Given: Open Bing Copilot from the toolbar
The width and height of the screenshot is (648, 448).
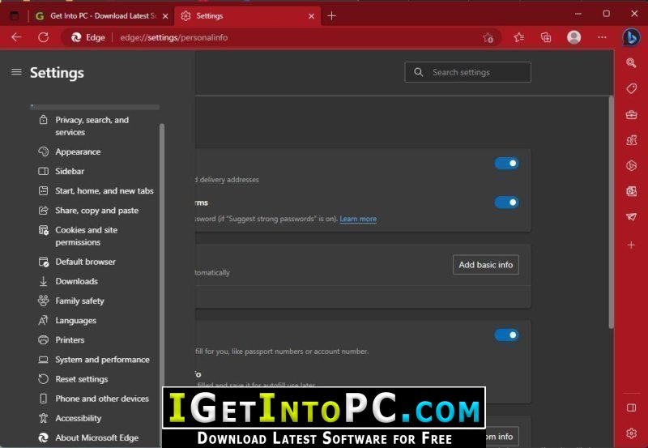Looking at the screenshot, I should point(631,37).
